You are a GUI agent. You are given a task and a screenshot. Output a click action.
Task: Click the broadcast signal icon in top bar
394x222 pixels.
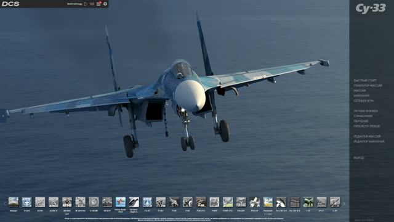(x=92, y=4)
